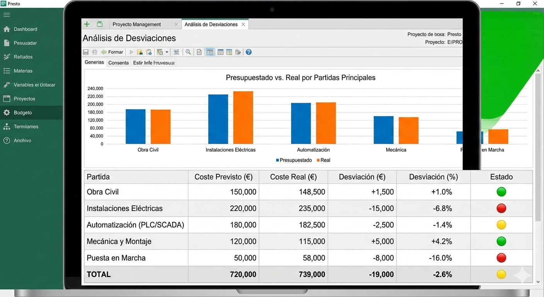Click the grayed database toolbar icon

tap(238, 52)
